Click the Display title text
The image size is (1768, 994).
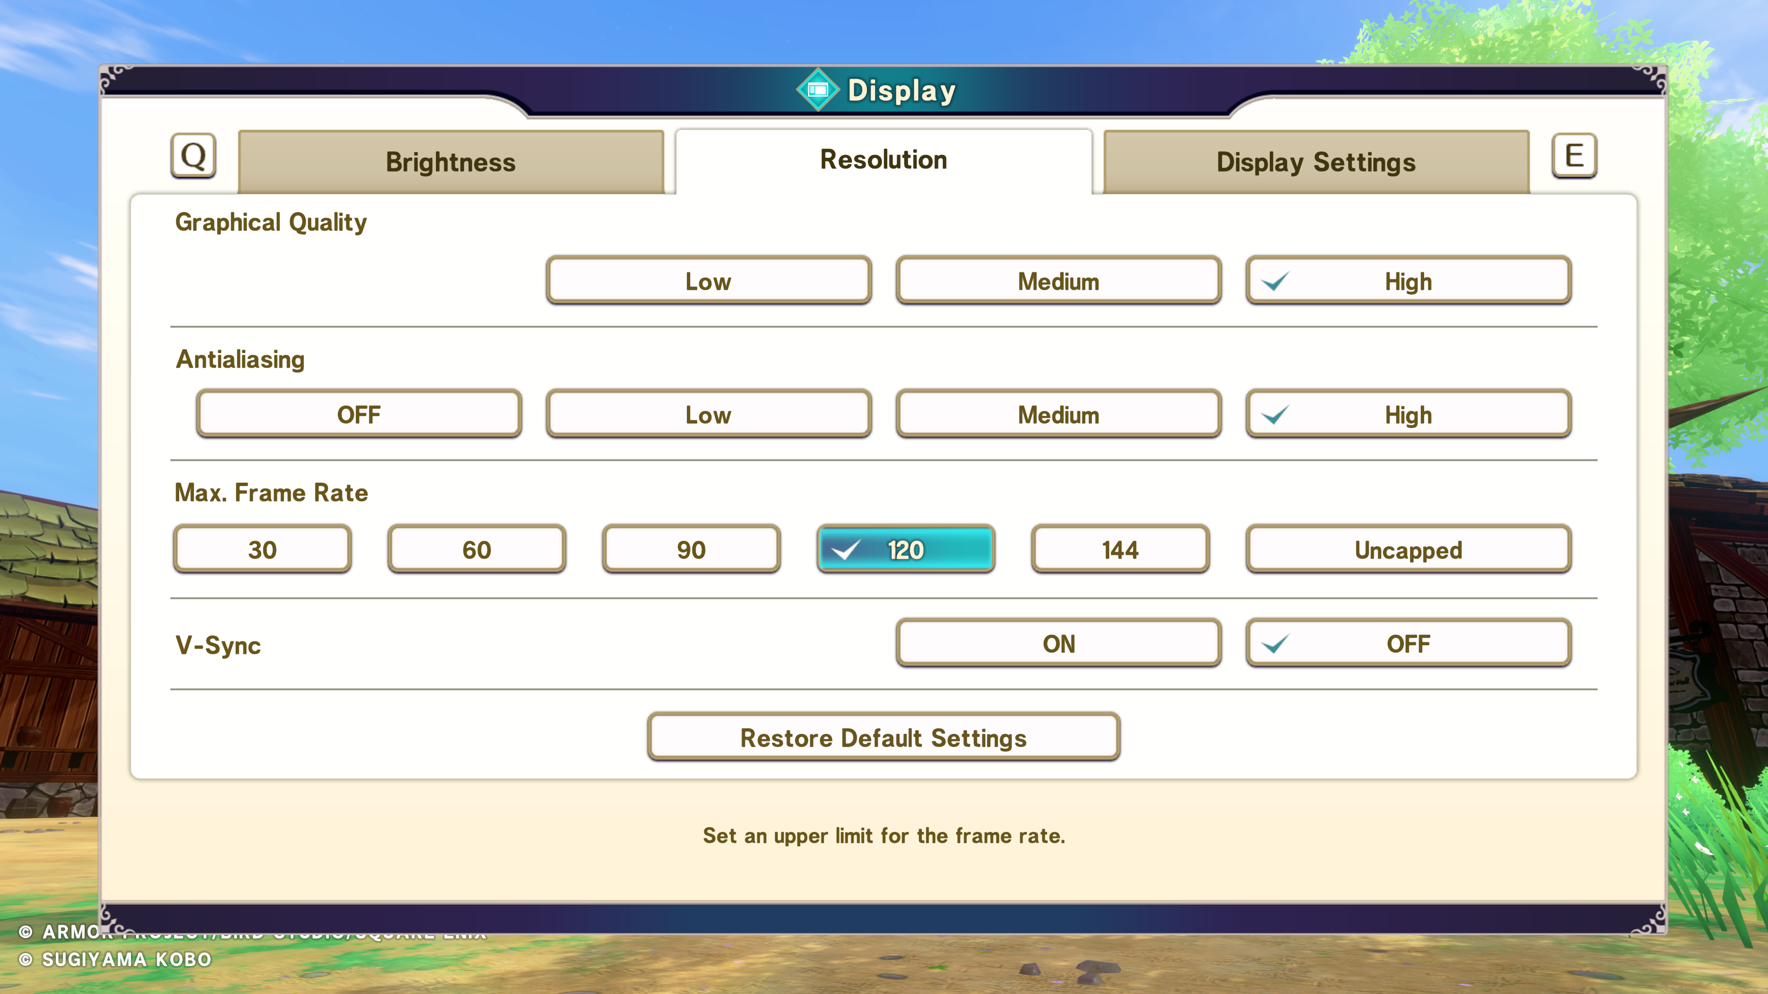tap(902, 91)
